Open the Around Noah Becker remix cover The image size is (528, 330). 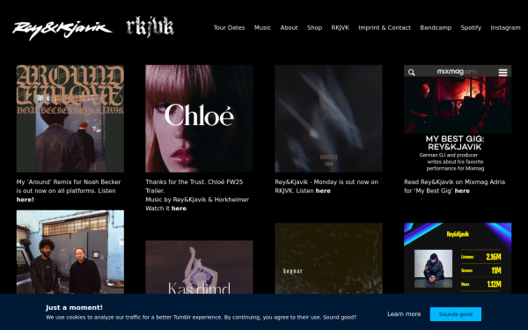[x=70, y=119]
